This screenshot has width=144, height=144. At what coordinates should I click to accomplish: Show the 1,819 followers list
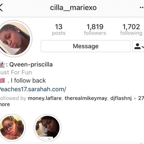pyautogui.click(x=95, y=29)
